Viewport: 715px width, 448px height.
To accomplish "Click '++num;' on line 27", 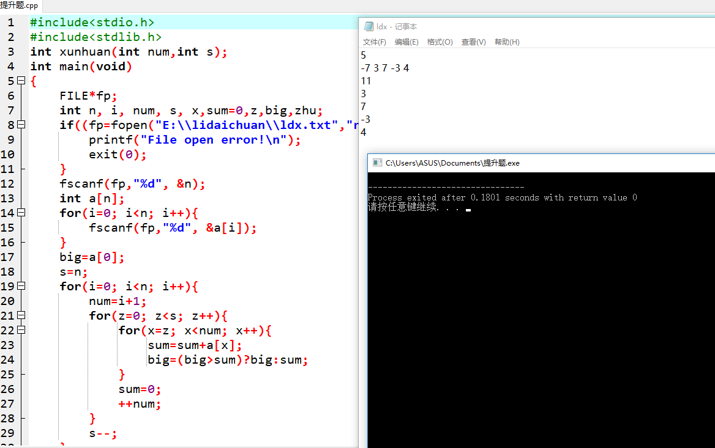I will pyautogui.click(x=140, y=404).
